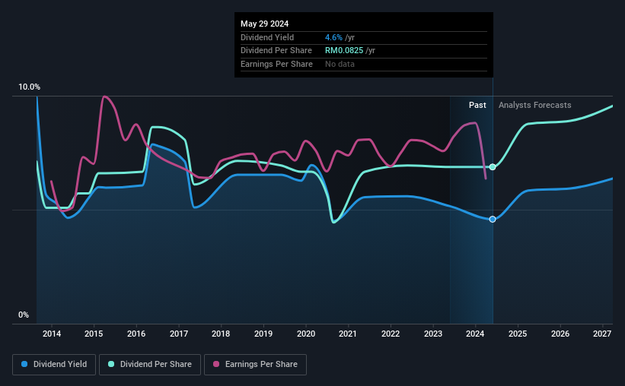Click the Past label
Viewport: 625px width, 386px height.
pyautogui.click(x=477, y=105)
